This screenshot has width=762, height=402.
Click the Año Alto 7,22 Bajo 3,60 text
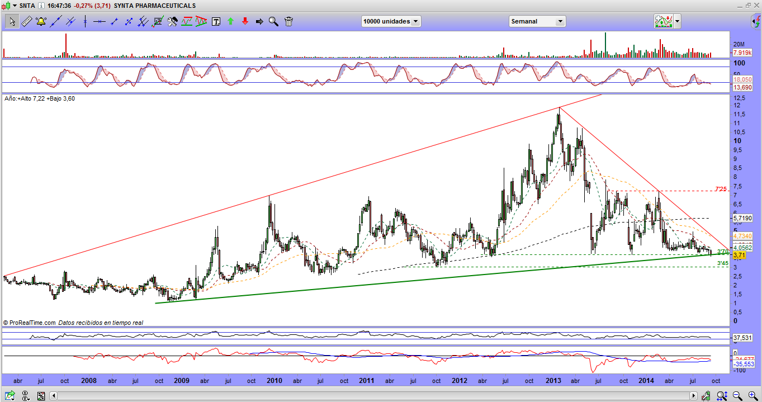40,98
